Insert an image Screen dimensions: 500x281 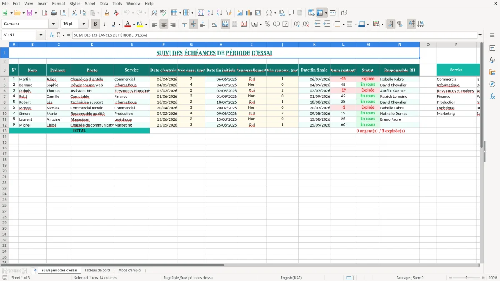click(240, 13)
